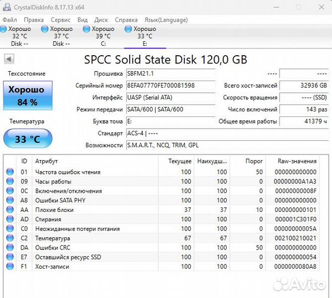
Task: Click the status icon for Хост-записи
Action: click(10, 266)
